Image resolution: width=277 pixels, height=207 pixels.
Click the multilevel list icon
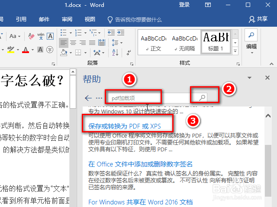coord(93,33)
